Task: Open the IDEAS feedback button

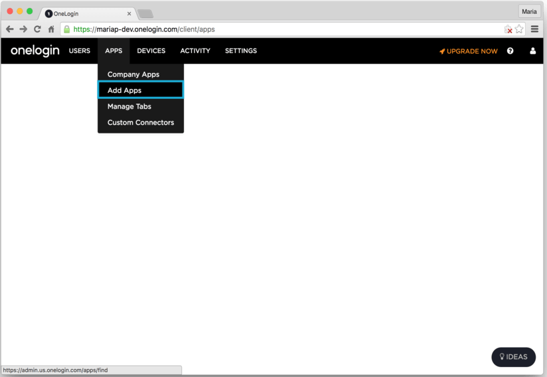Action: [x=514, y=357]
